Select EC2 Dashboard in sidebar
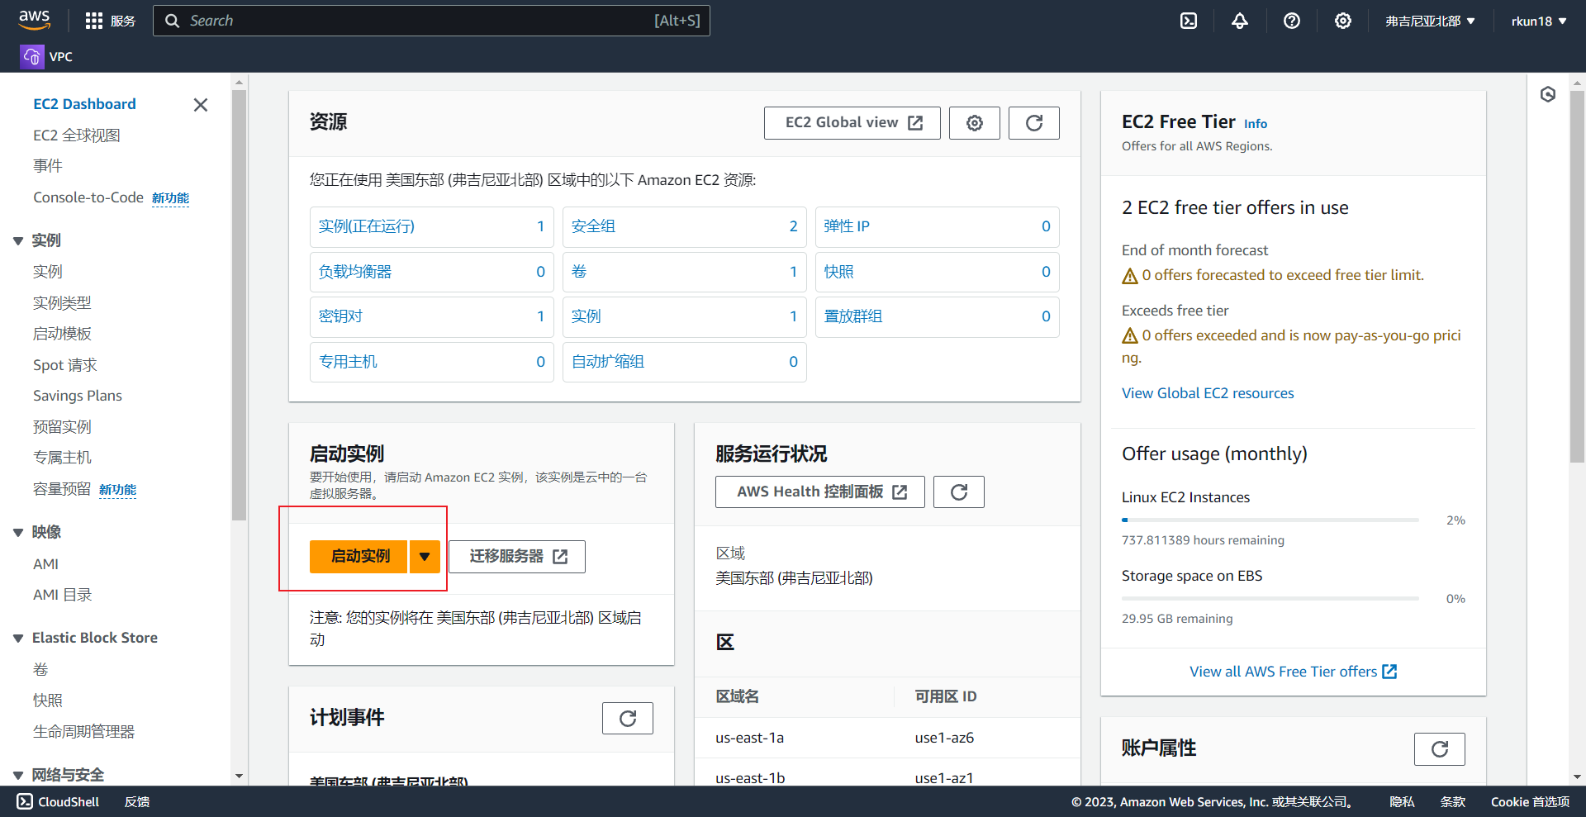Screen dimensions: 1586x817 [x=84, y=104]
